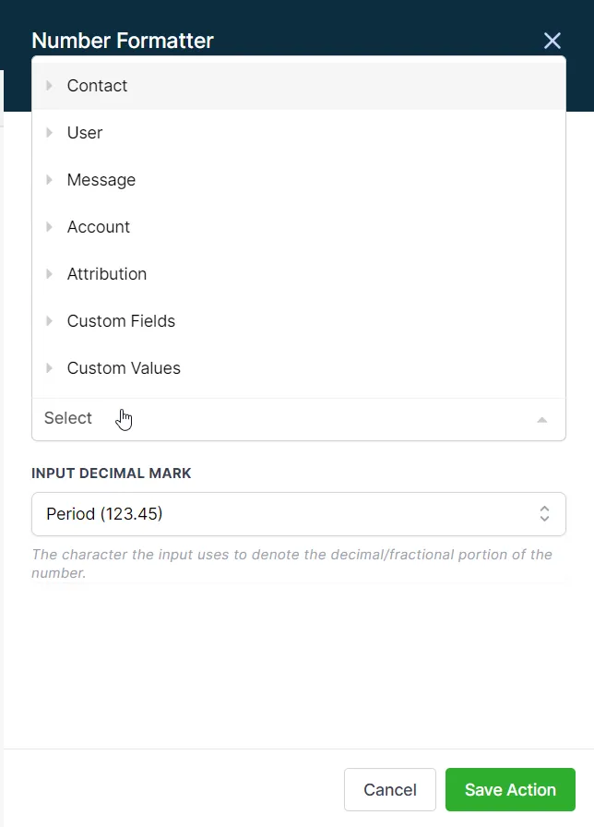Screen dimensions: 594x827
Task: Click the Period (123.45) stepper arrows
Action: [544, 514]
